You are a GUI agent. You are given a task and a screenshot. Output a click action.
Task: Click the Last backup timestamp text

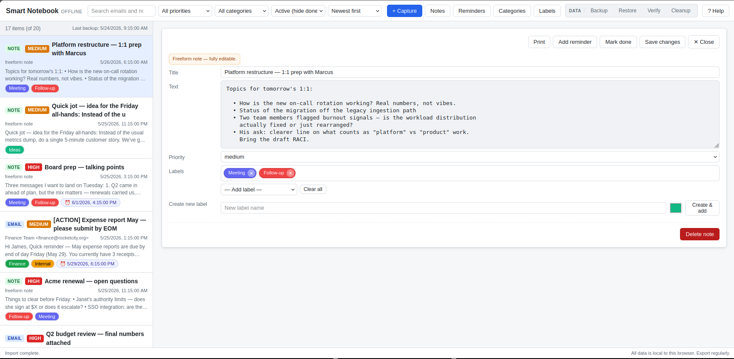[x=110, y=28]
